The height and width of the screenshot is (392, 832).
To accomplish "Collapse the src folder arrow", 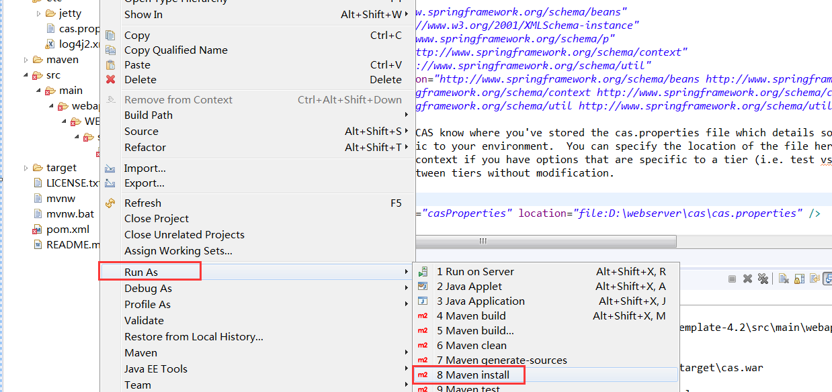I will point(26,75).
